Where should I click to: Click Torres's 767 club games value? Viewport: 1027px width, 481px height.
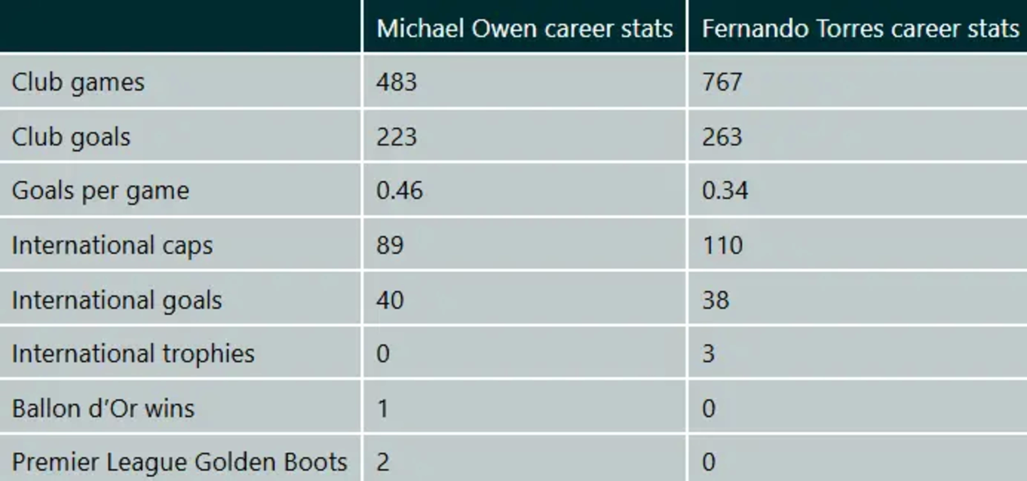722,82
